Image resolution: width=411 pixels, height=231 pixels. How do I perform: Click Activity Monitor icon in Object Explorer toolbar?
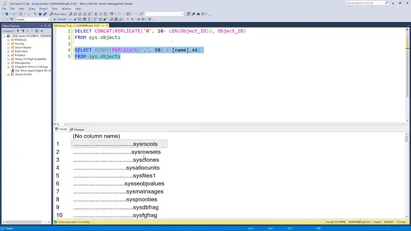point(42,31)
